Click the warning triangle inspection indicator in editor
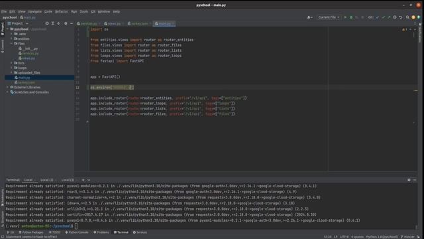Image resolution: width=424 pixels, height=239 pixels. [404, 29]
